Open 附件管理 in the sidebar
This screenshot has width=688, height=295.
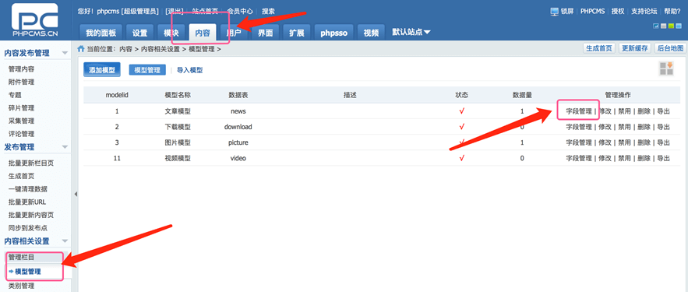(x=22, y=82)
